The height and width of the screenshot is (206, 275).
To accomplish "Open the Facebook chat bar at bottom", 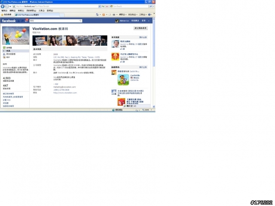I will tap(137, 106).
